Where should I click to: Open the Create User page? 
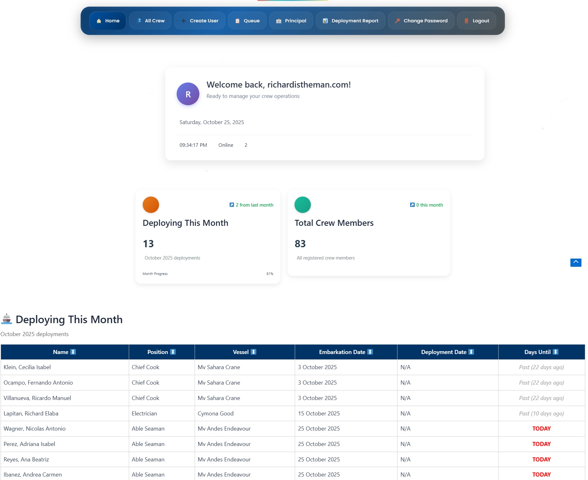pos(200,21)
